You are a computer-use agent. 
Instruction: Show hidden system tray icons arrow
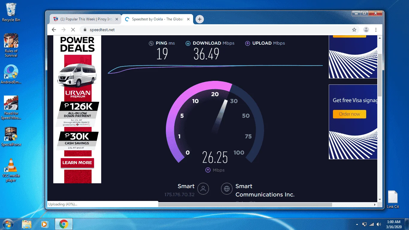(x=357, y=224)
